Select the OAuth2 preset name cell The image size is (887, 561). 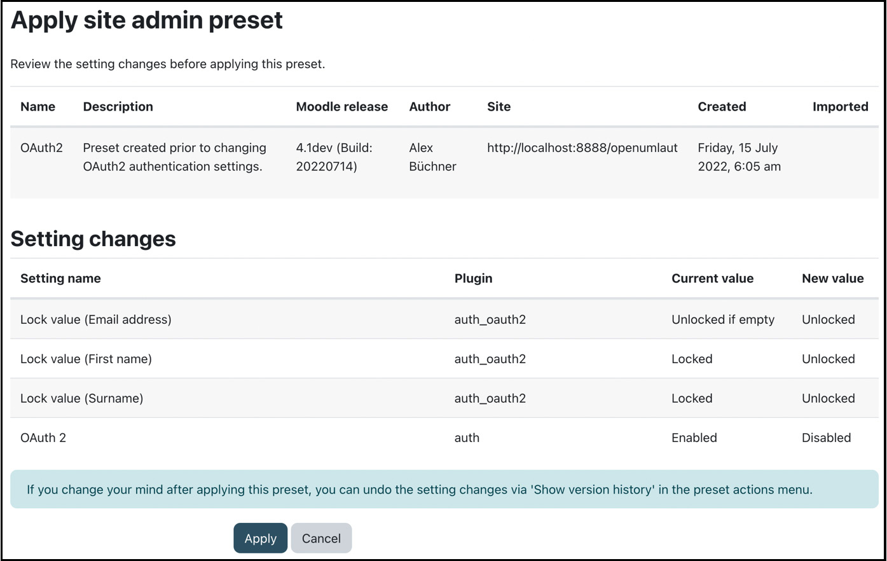coord(41,148)
